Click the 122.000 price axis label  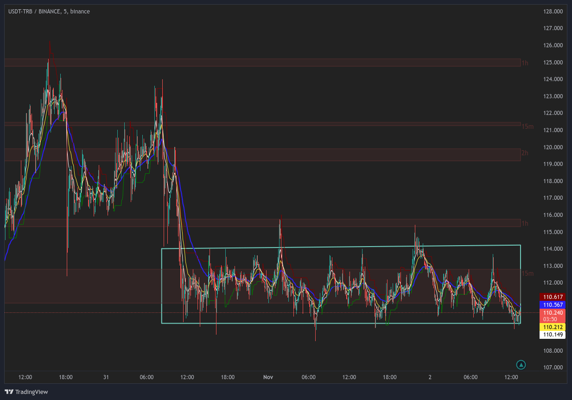(552, 113)
